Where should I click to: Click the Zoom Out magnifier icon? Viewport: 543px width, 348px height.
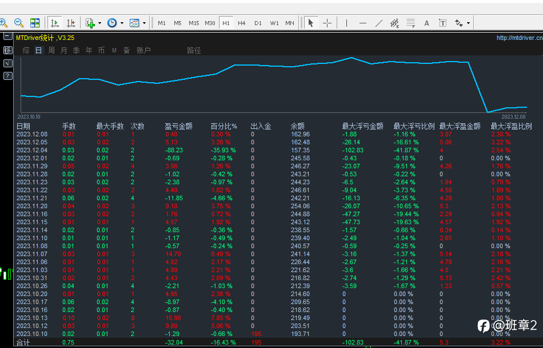pos(19,23)
